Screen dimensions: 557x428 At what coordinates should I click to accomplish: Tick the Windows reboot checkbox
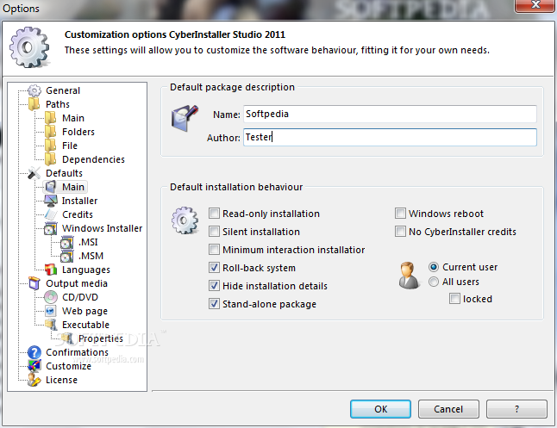[400, 214]
